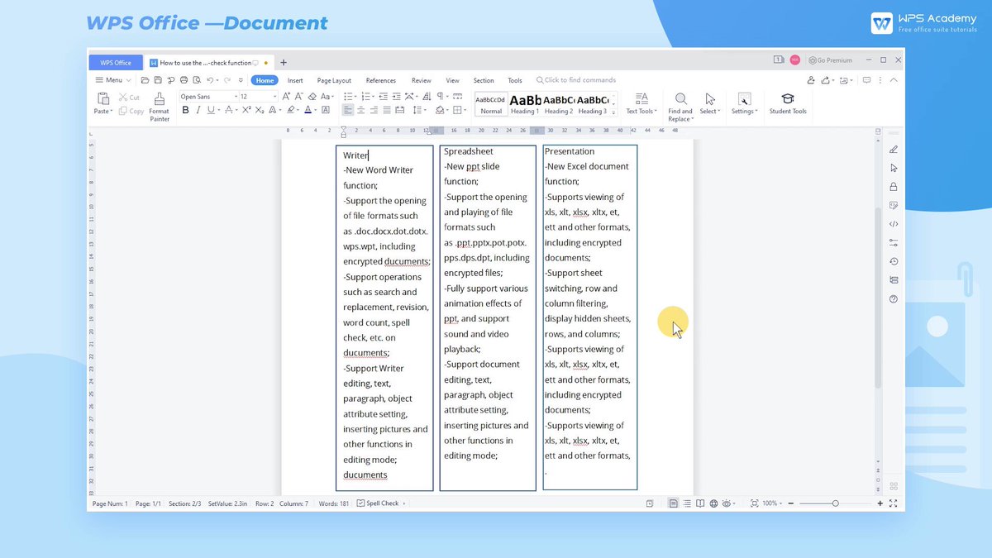Toggle align text left
992x558 pixels.
coord(348,110)
